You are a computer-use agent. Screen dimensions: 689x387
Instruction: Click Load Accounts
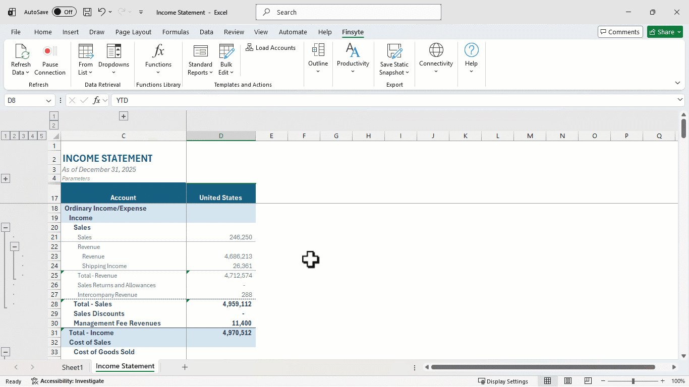click(271, 48)
